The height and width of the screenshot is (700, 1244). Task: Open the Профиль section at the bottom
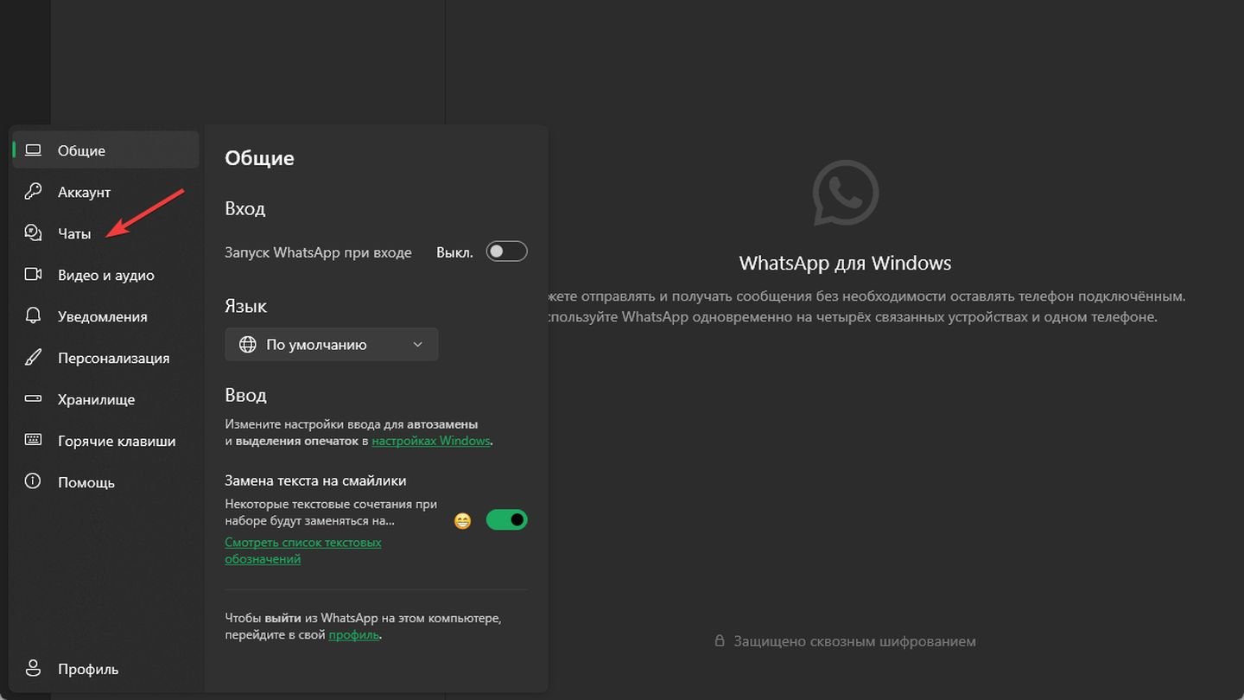click(105, 669)
